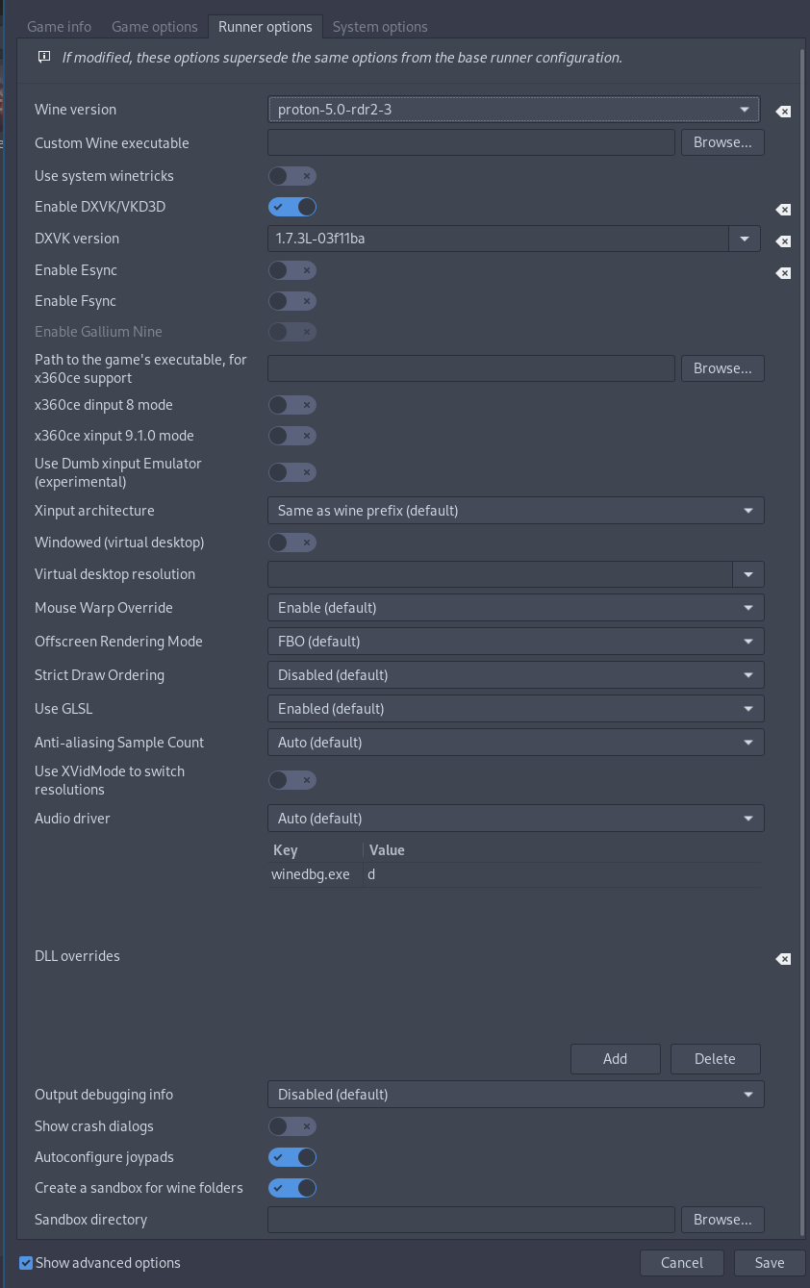
Task: Open Xinput architecture dropdown
Action: pos(516,511)
